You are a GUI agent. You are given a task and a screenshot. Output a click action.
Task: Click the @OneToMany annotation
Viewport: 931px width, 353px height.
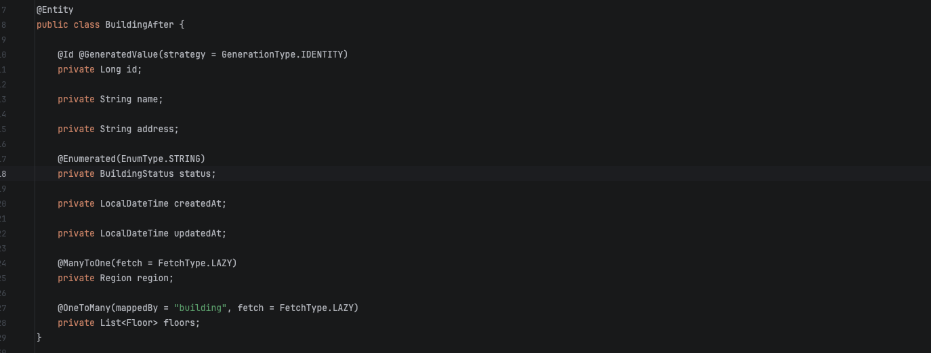click(84, 308)
